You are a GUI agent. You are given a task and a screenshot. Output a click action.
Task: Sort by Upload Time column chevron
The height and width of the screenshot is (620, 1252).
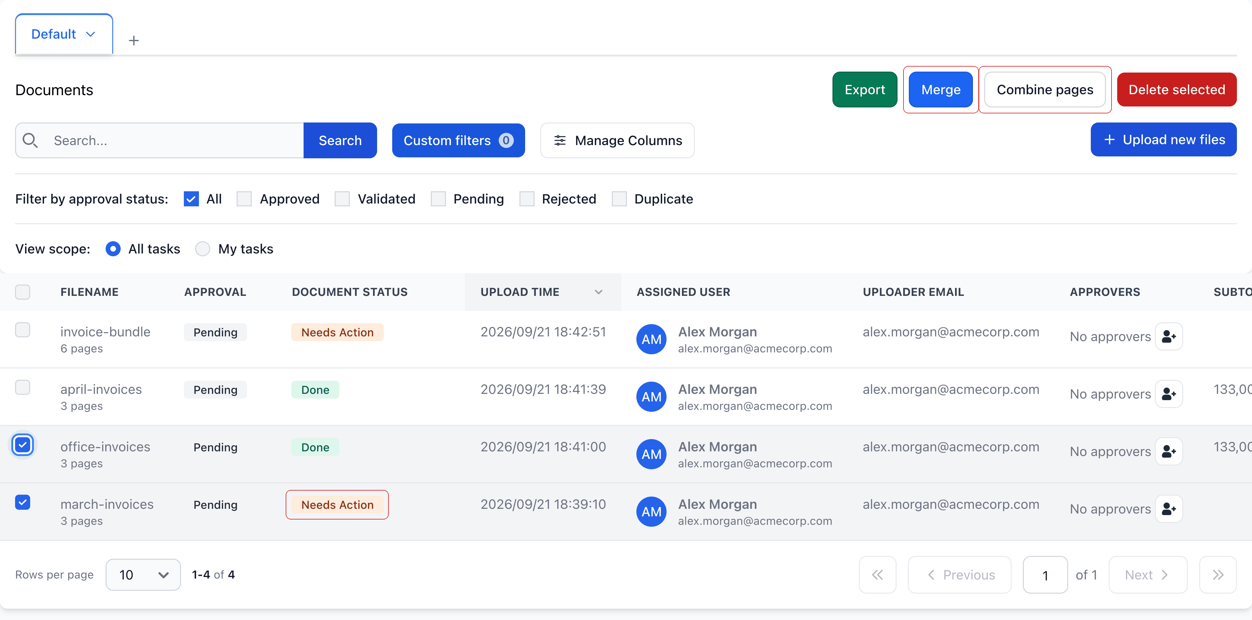tap(598, 292)
